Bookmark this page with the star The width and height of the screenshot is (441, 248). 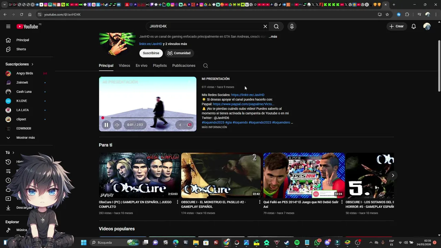pos(387,14)
